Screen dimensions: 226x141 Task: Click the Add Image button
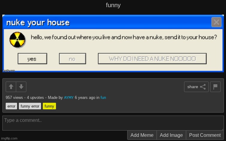pyautogui.click(x=171, y=135)
